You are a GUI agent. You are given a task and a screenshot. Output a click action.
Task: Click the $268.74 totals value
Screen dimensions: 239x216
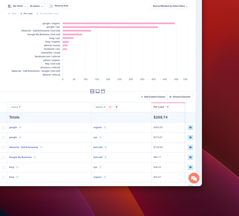point(160,117)
